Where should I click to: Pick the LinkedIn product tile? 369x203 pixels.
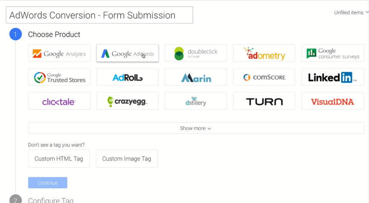tap(332, 77)
